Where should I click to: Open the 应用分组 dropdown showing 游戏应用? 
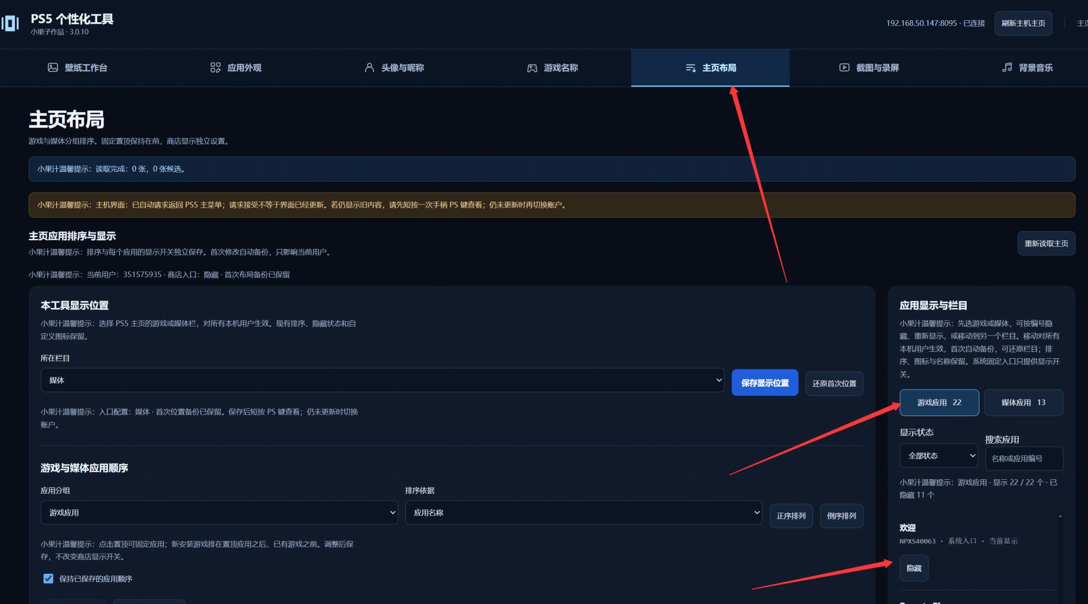point(219,513)
